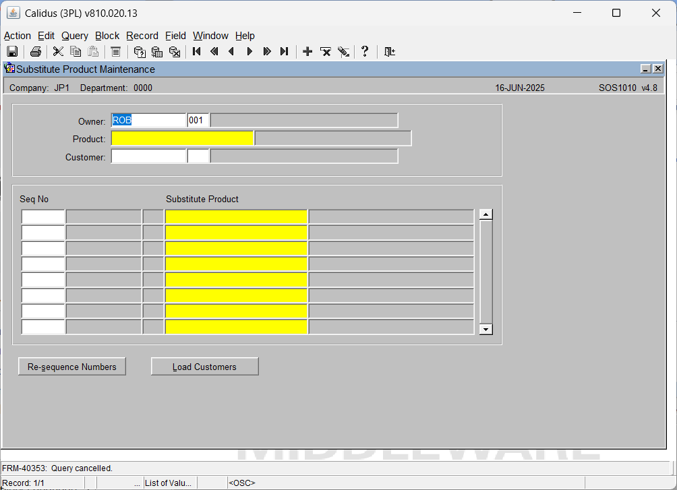Click the Help question mark icon
The image size is (677, 490).
[x=365, y=52]
